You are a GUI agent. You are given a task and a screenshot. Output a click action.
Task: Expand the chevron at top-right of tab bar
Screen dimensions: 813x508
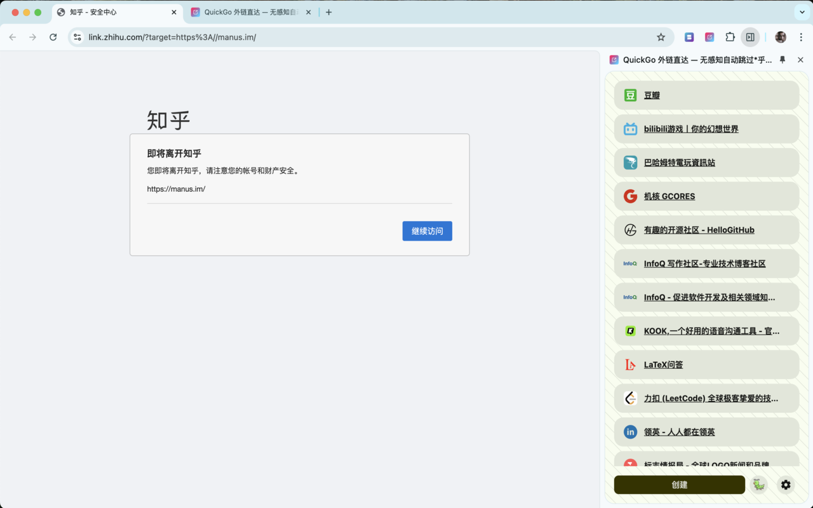tap(802, 11)
